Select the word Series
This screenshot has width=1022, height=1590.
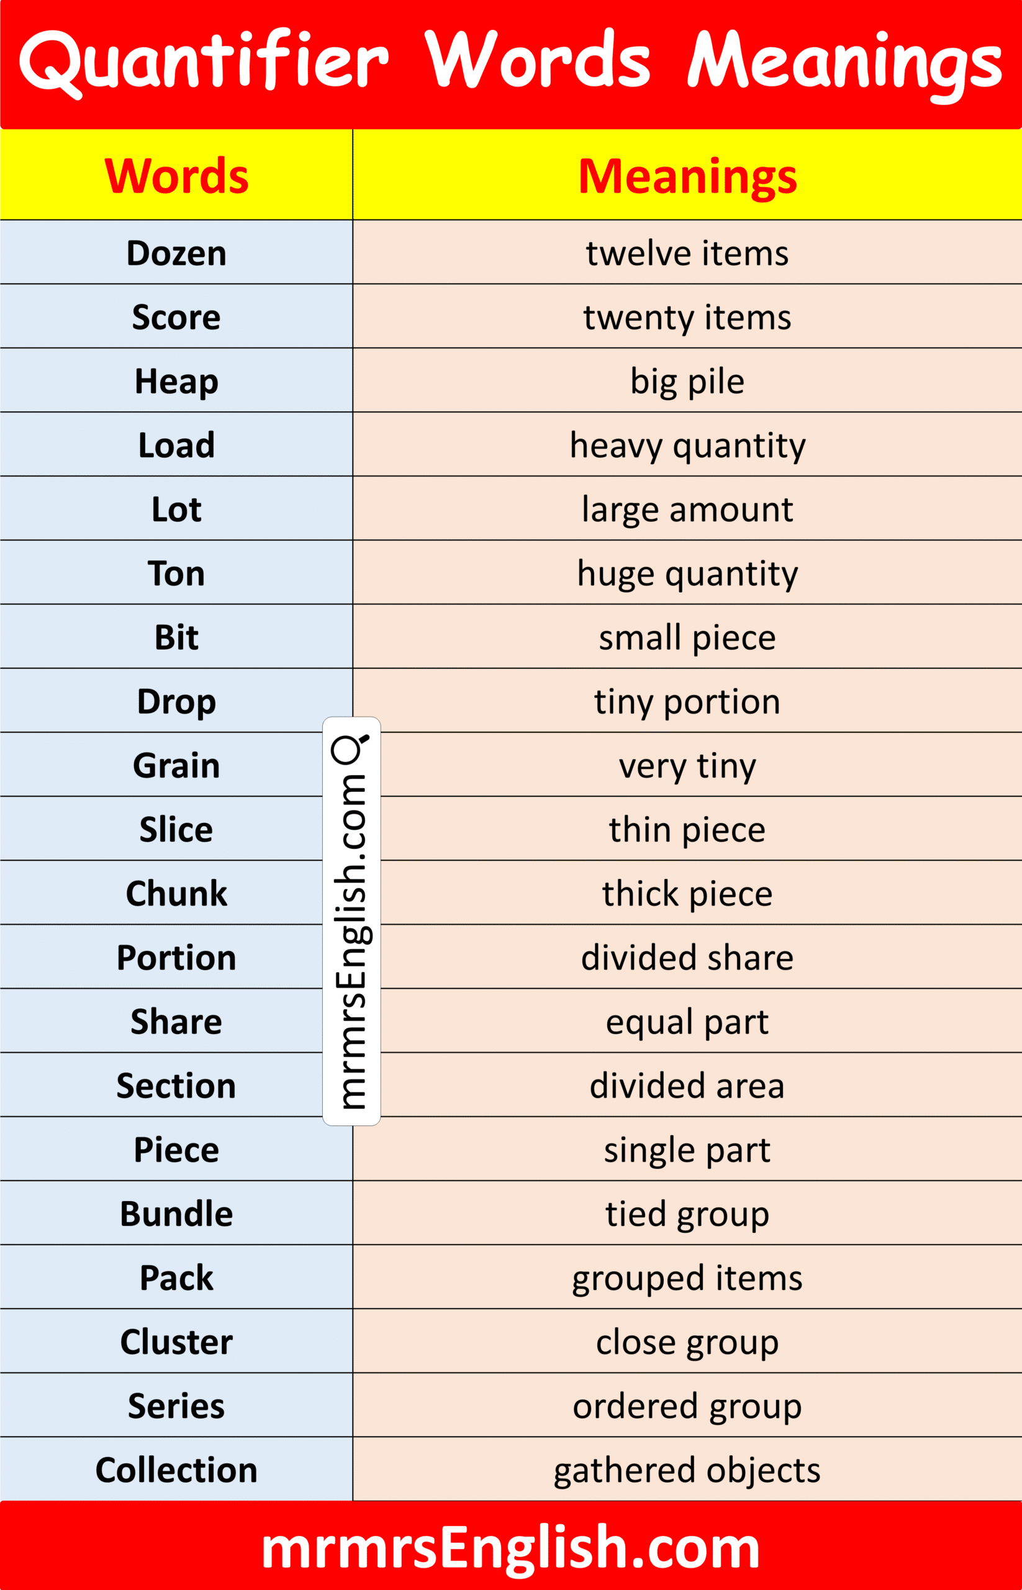176,1406
